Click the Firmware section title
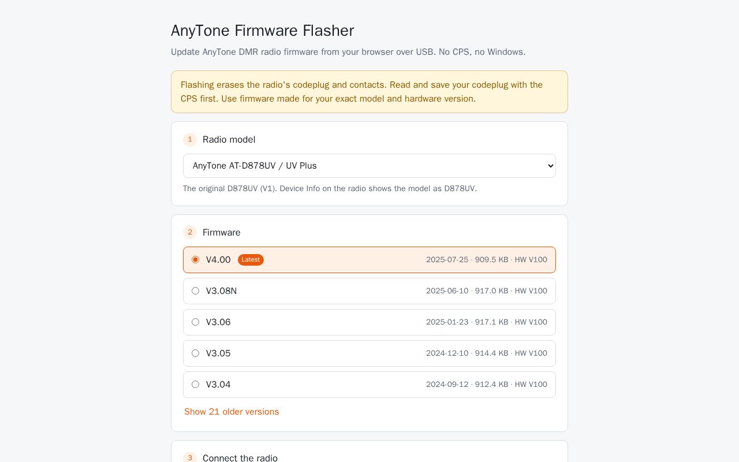Image resolution: width=739 pixels, height=462 pixels. [222, 233]
